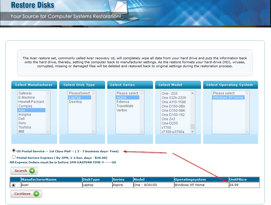
Task: Select Windows XP Home operating system
Action: (228, 98)
